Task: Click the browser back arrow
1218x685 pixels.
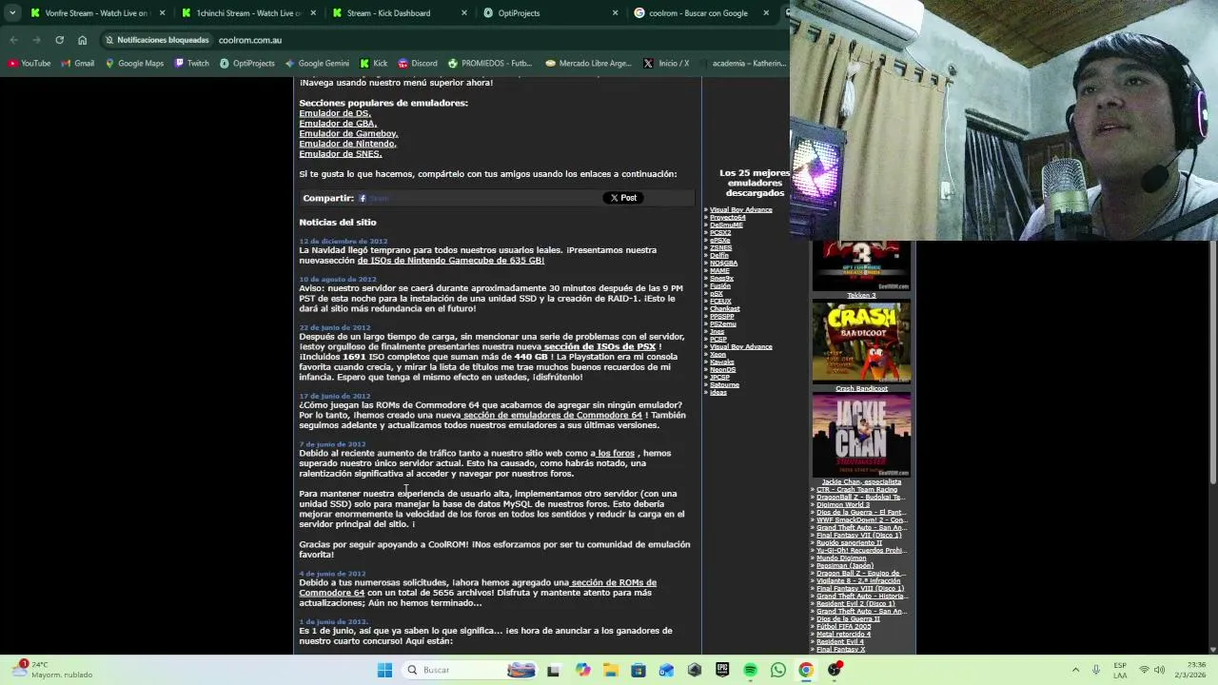Action: pyautogui.click(x=14, y=40)
